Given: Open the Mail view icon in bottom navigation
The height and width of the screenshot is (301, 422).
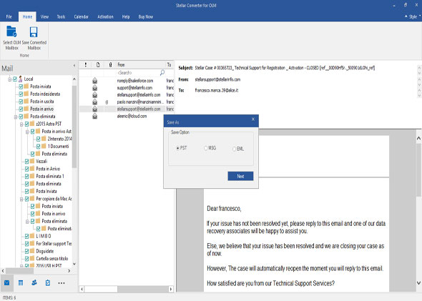Looking at the screenshot, I should (7, 282).
